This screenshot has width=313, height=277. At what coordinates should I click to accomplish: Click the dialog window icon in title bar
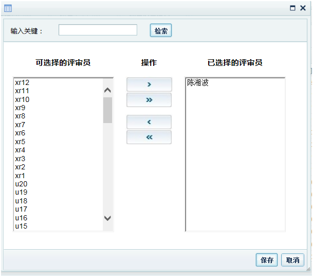(8, 8)
